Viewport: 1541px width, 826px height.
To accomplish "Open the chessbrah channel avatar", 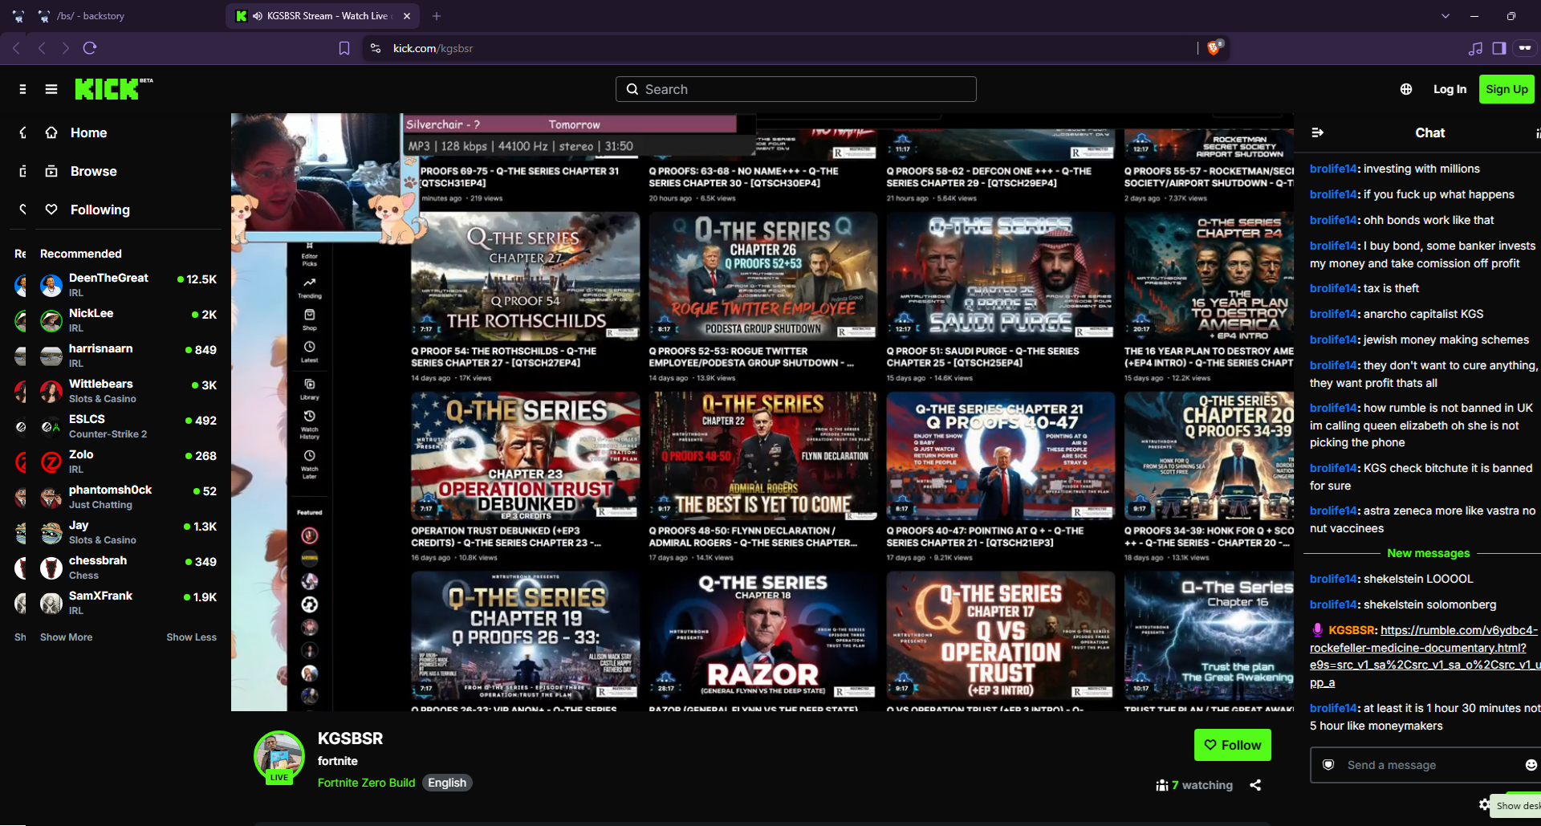I will pos(51,568).
